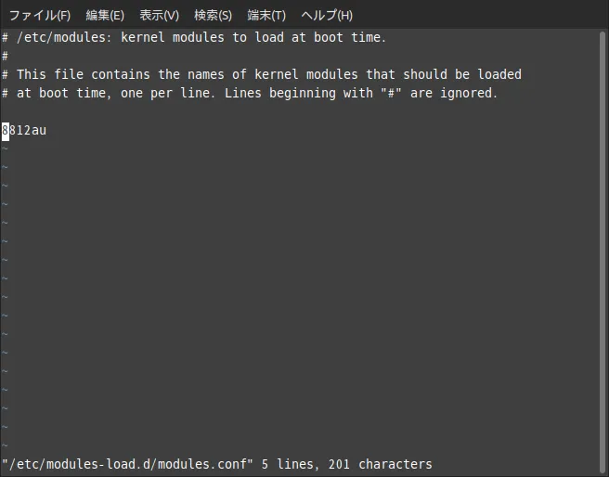This screenshot has height=477, width=609.
Task: Open the 編集(E) menu
Action: click(105, 15)
